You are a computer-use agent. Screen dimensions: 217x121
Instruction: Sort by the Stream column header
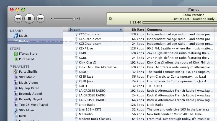tap(95, 30)
